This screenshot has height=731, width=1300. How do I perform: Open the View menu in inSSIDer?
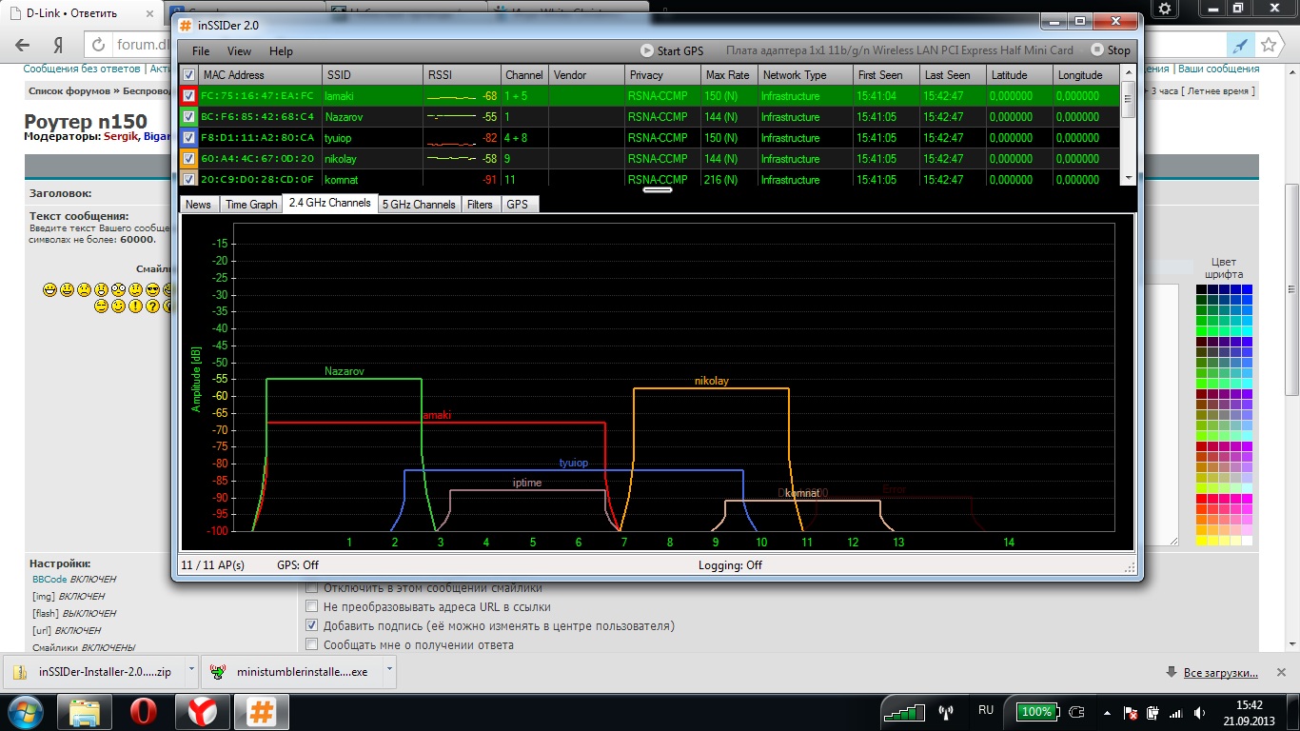pyautogui.click(x=240, y=51)
